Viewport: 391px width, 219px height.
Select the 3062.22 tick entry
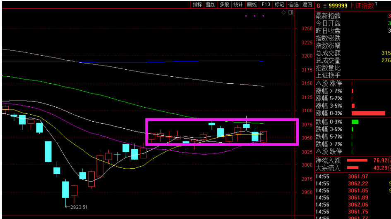(358, 184)
